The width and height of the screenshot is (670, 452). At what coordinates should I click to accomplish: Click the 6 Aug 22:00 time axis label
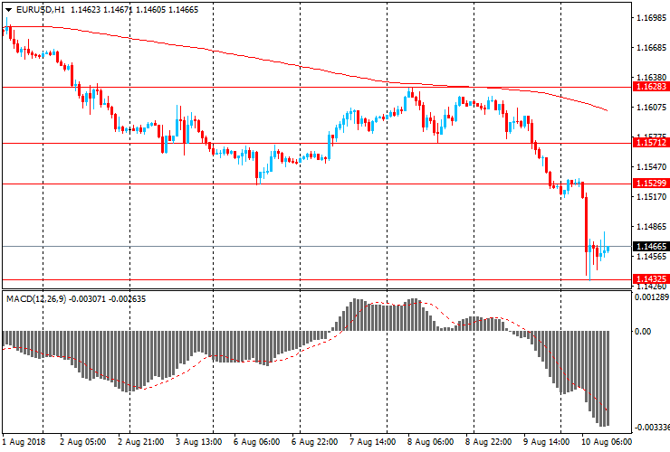314,442
